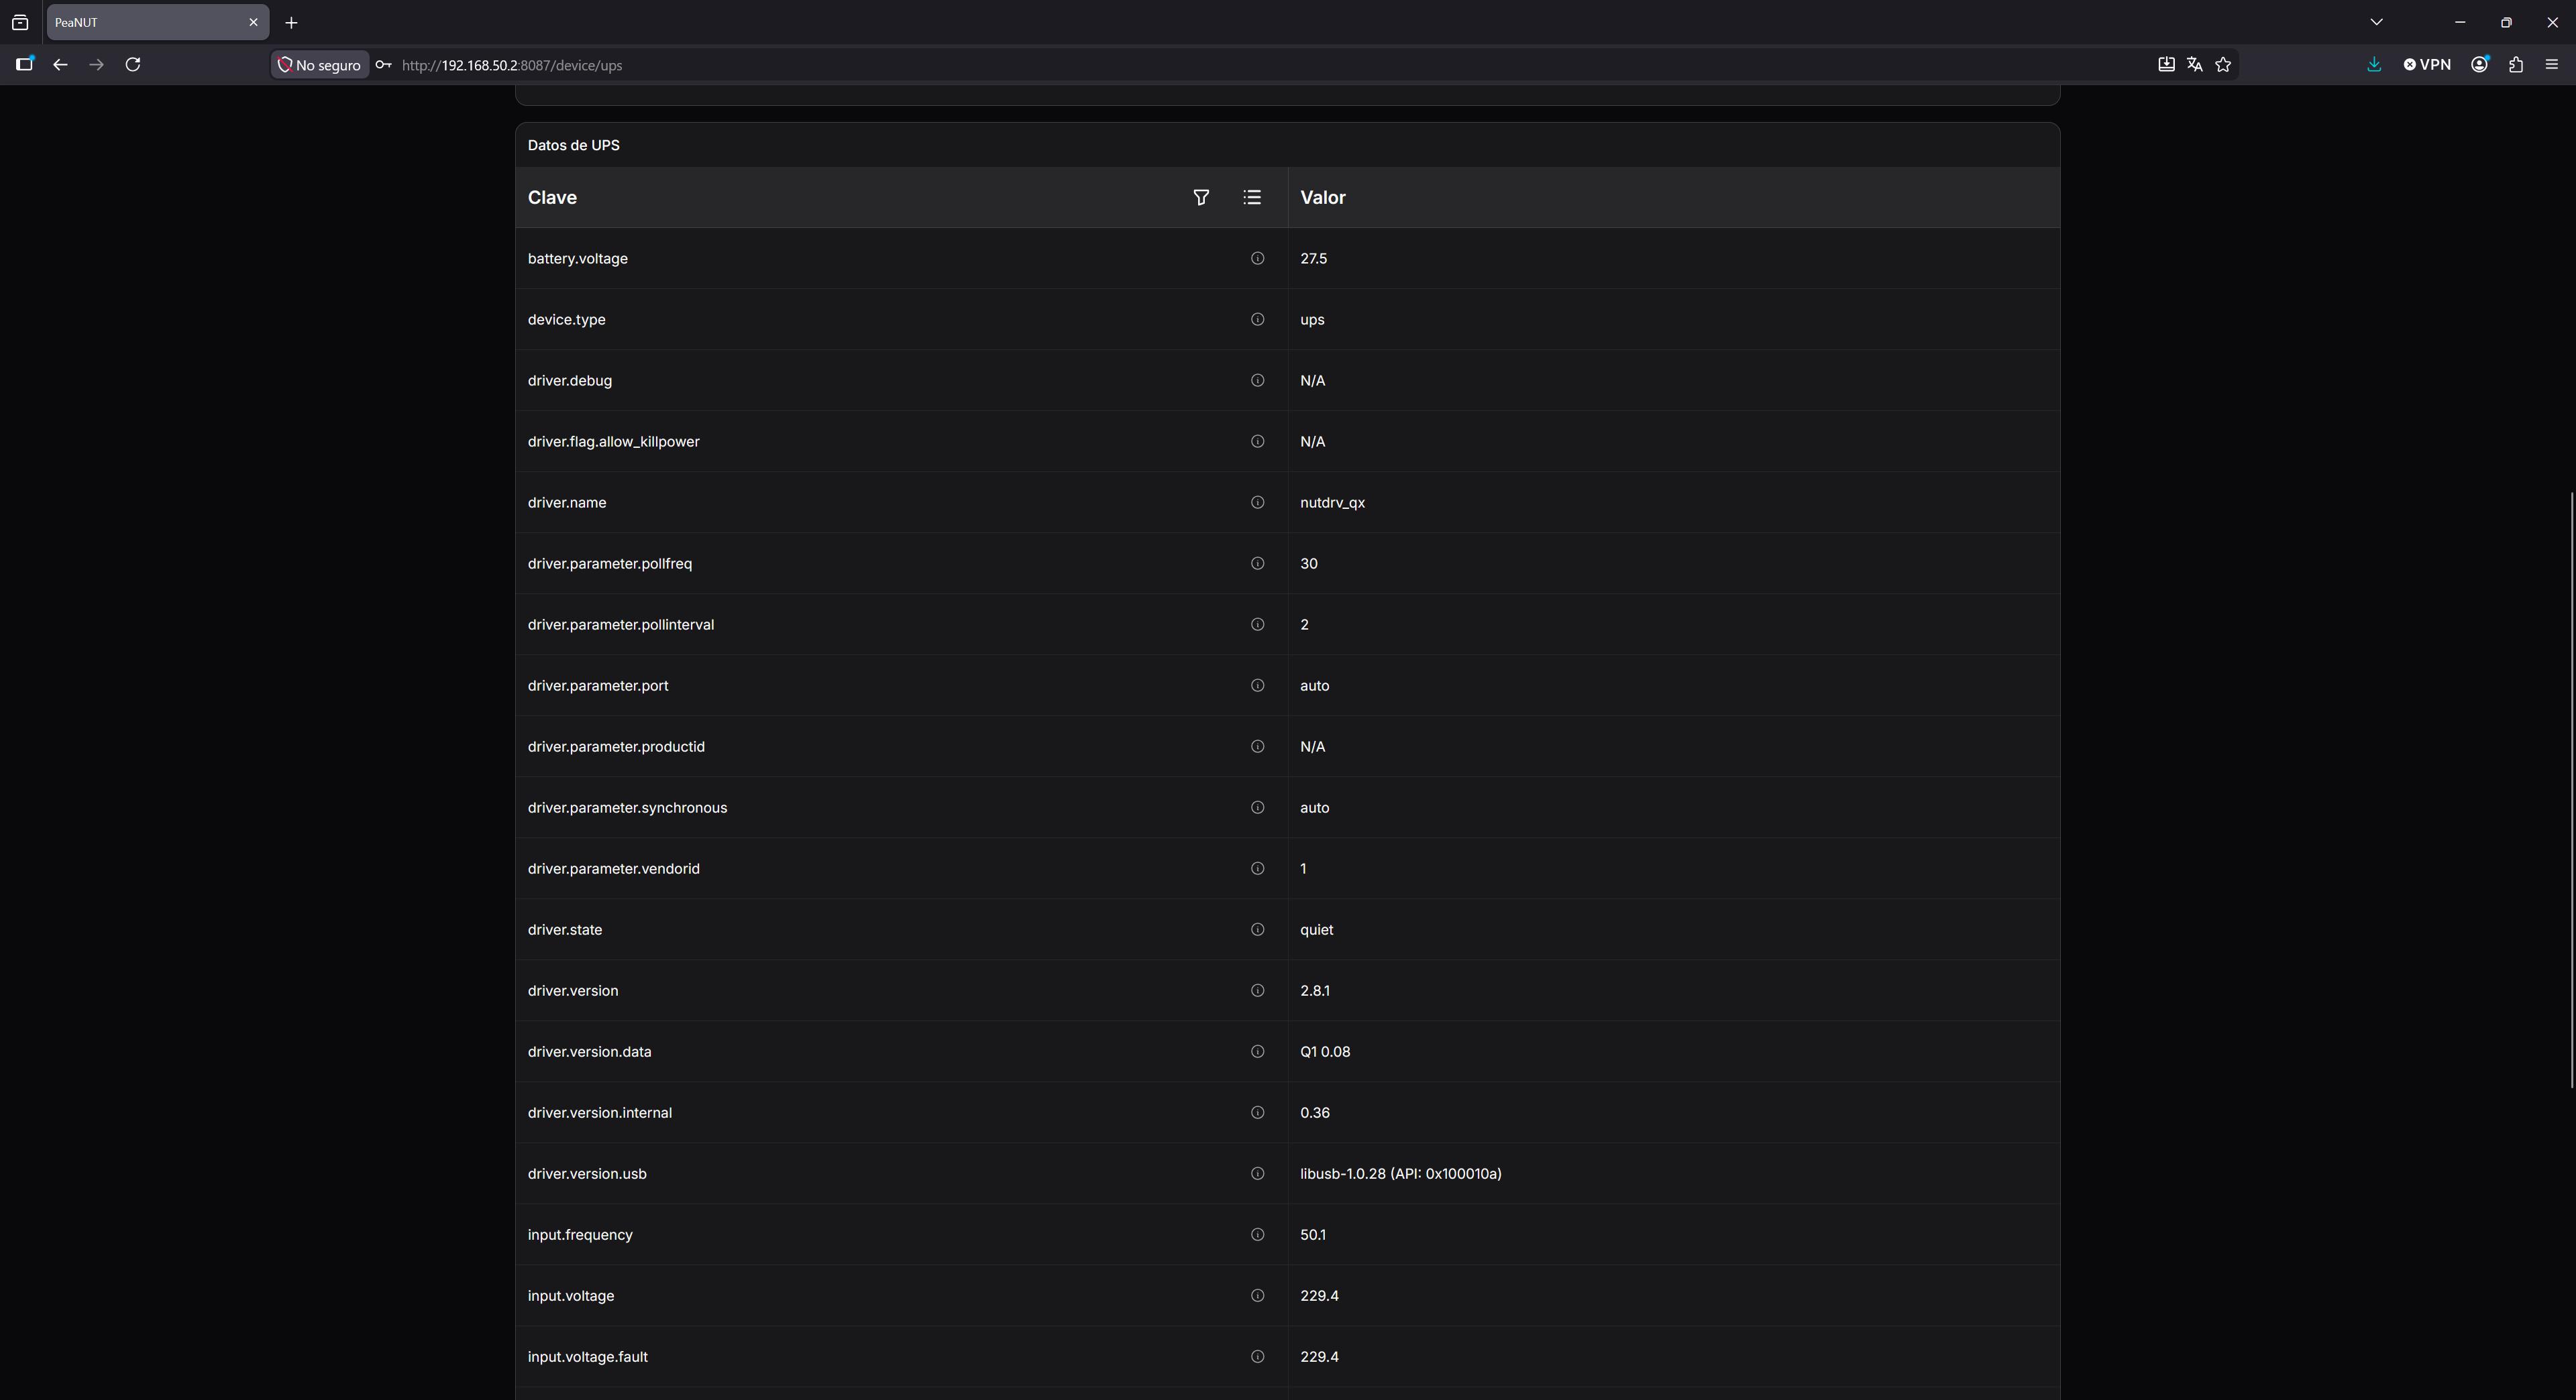Select the value Q1 0.08
This screenshot has width=2576, height=1400.
coord(1325,1051)
